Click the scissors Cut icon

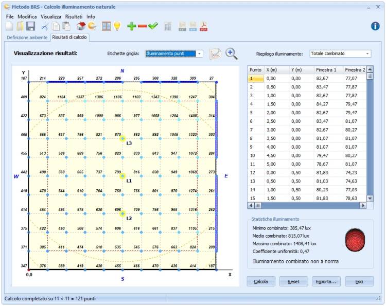[x=45, y=26]
